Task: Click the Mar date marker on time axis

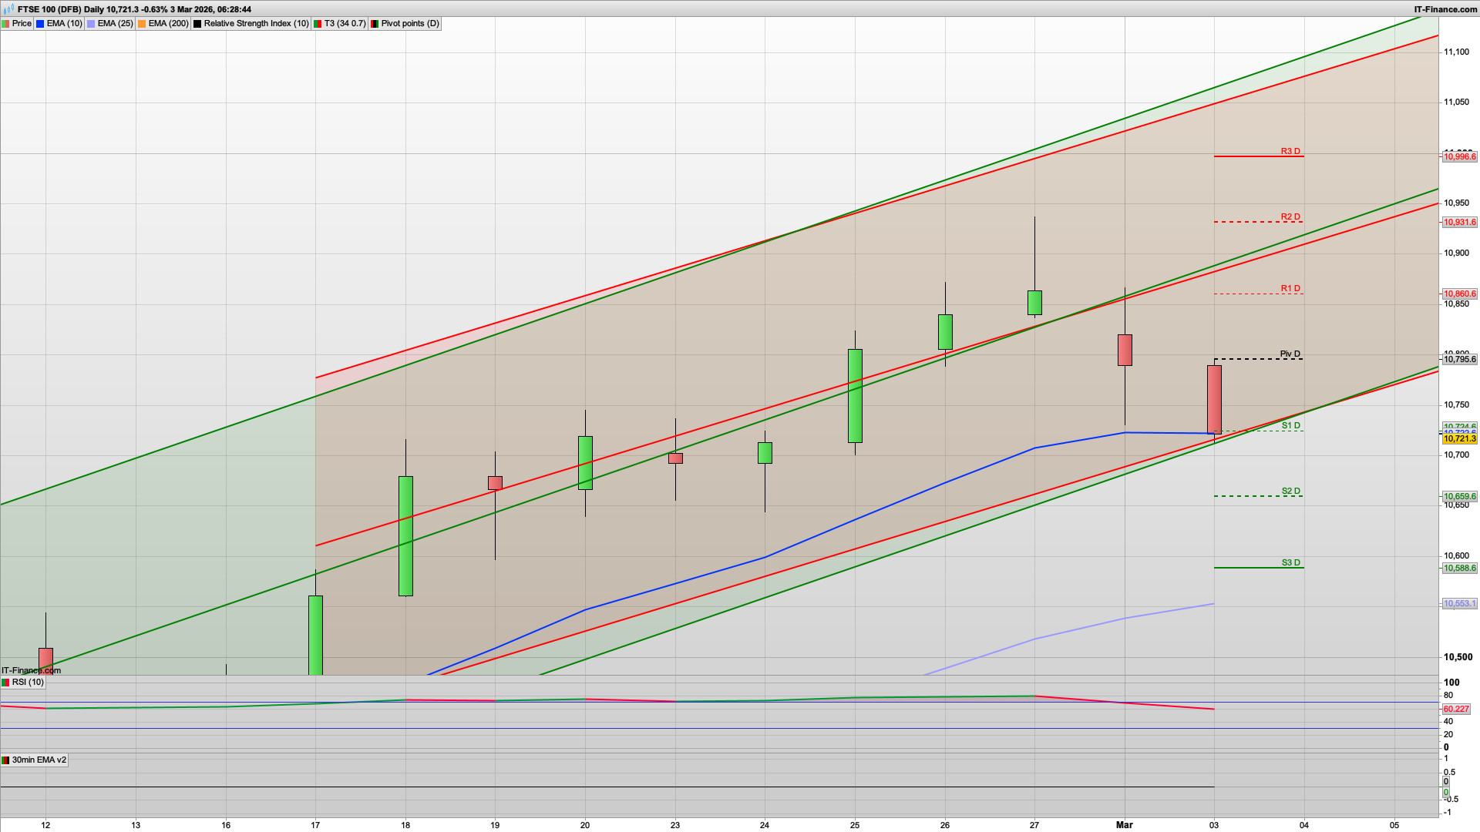Action: [1125, 825]
